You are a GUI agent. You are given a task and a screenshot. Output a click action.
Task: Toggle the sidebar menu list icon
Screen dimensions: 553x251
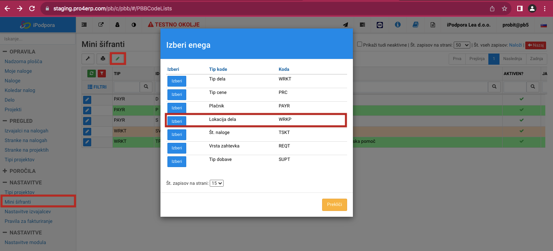pos(84,25)
